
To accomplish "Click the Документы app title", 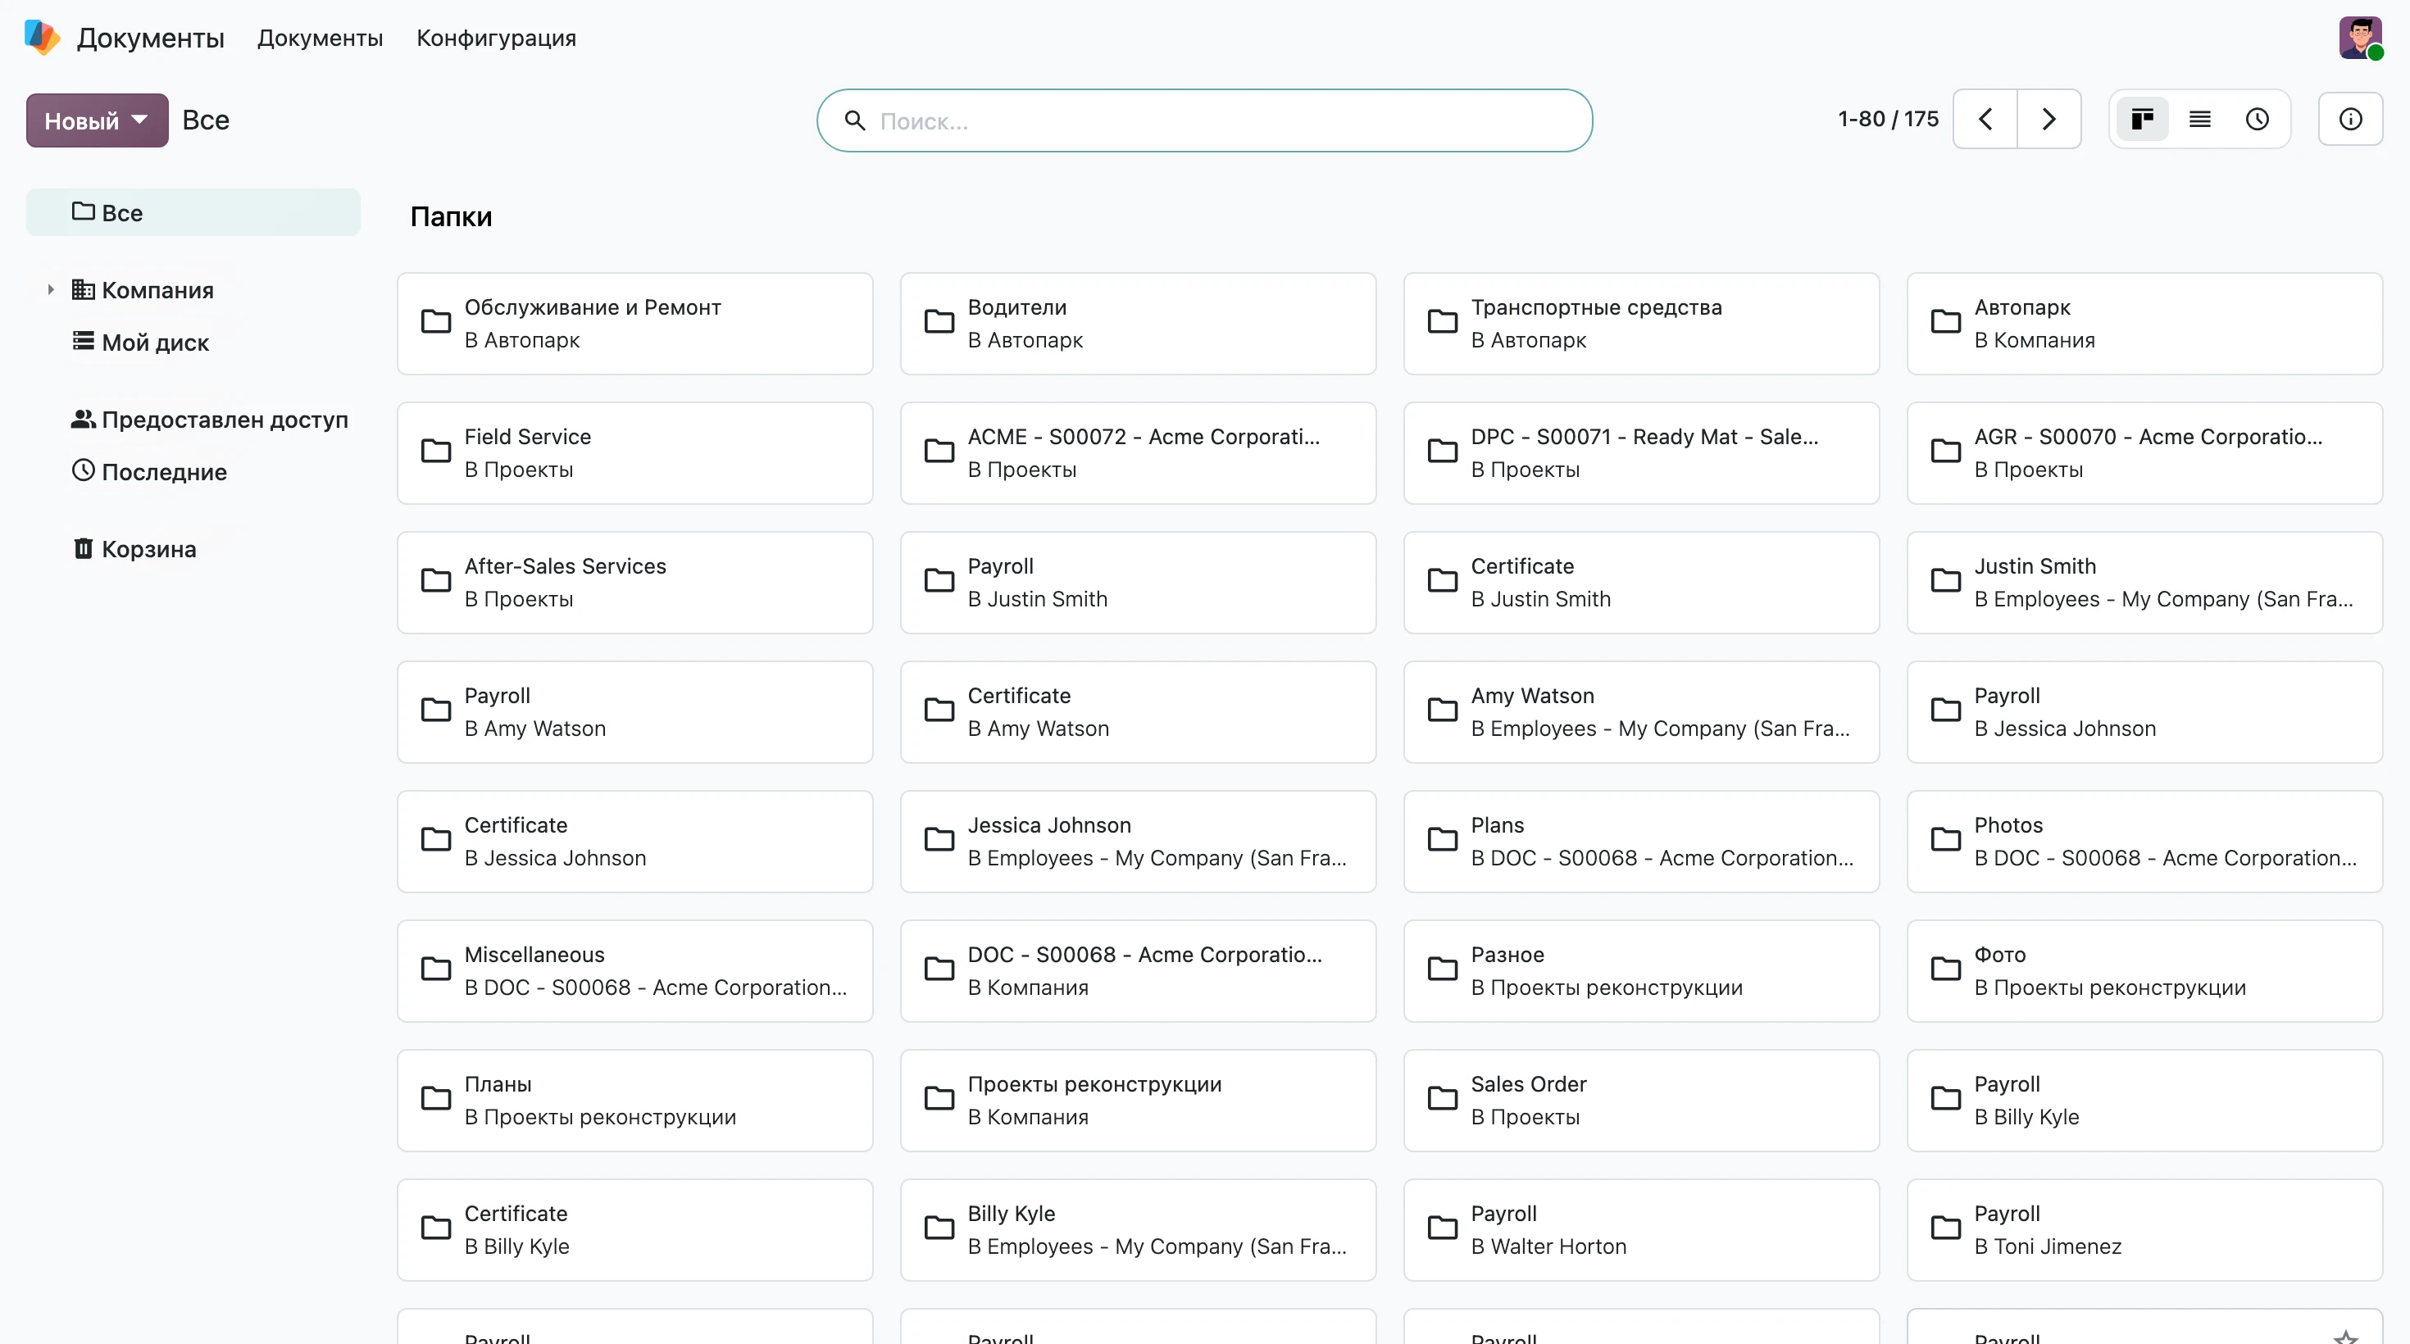I will 150,39.
